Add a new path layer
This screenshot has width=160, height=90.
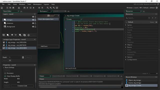(x=16, y=35)
